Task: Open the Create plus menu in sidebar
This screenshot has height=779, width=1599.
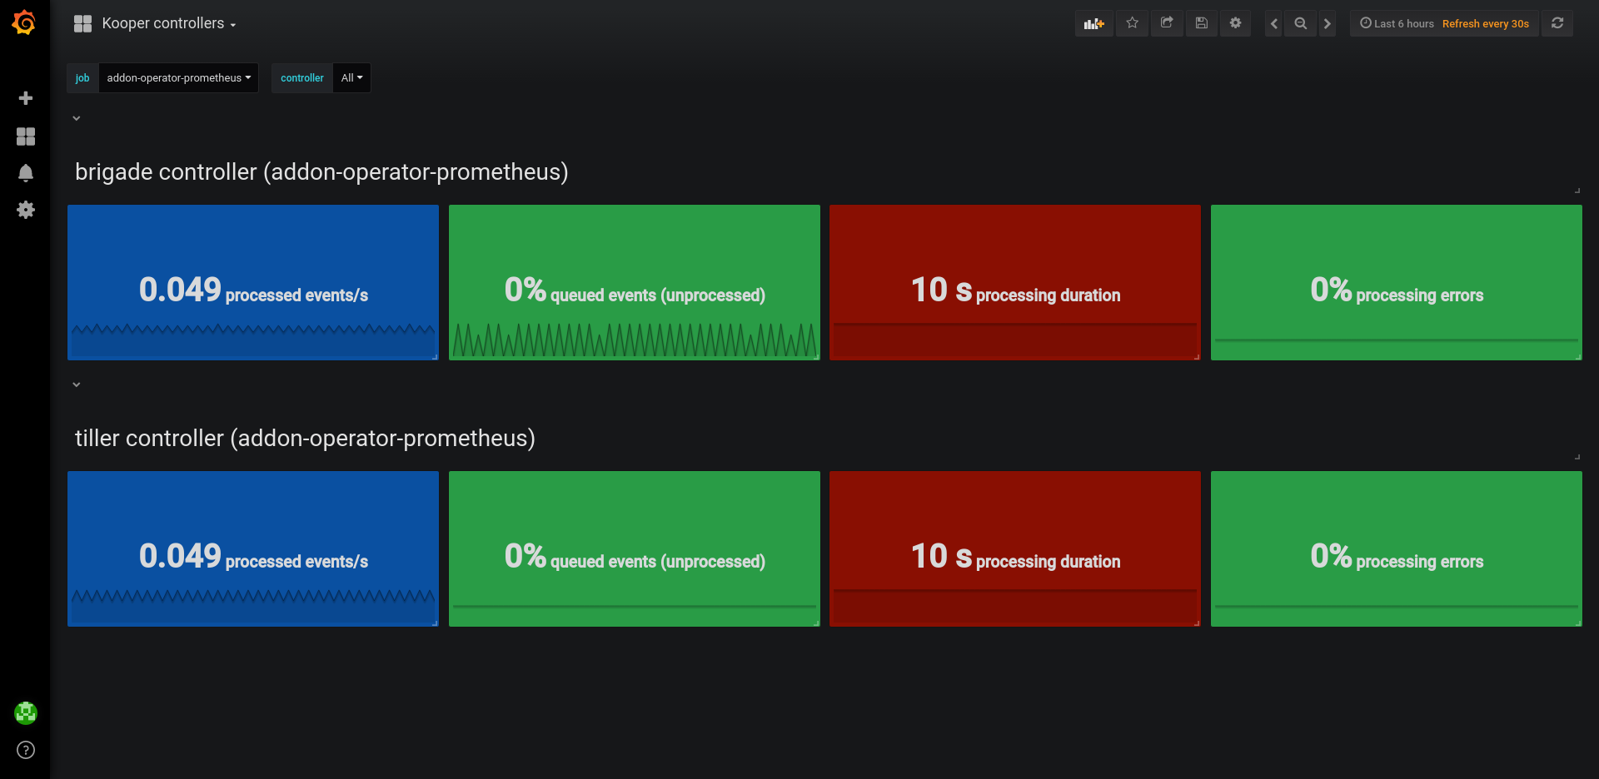Action: (26, 98)
